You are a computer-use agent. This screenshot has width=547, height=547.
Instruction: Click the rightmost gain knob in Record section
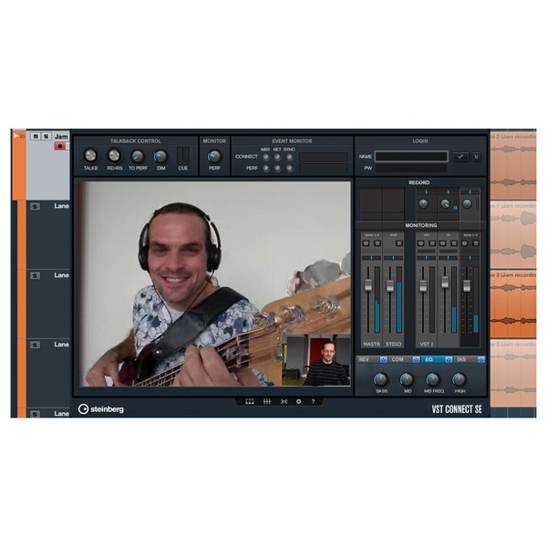(x=467, y=204)
